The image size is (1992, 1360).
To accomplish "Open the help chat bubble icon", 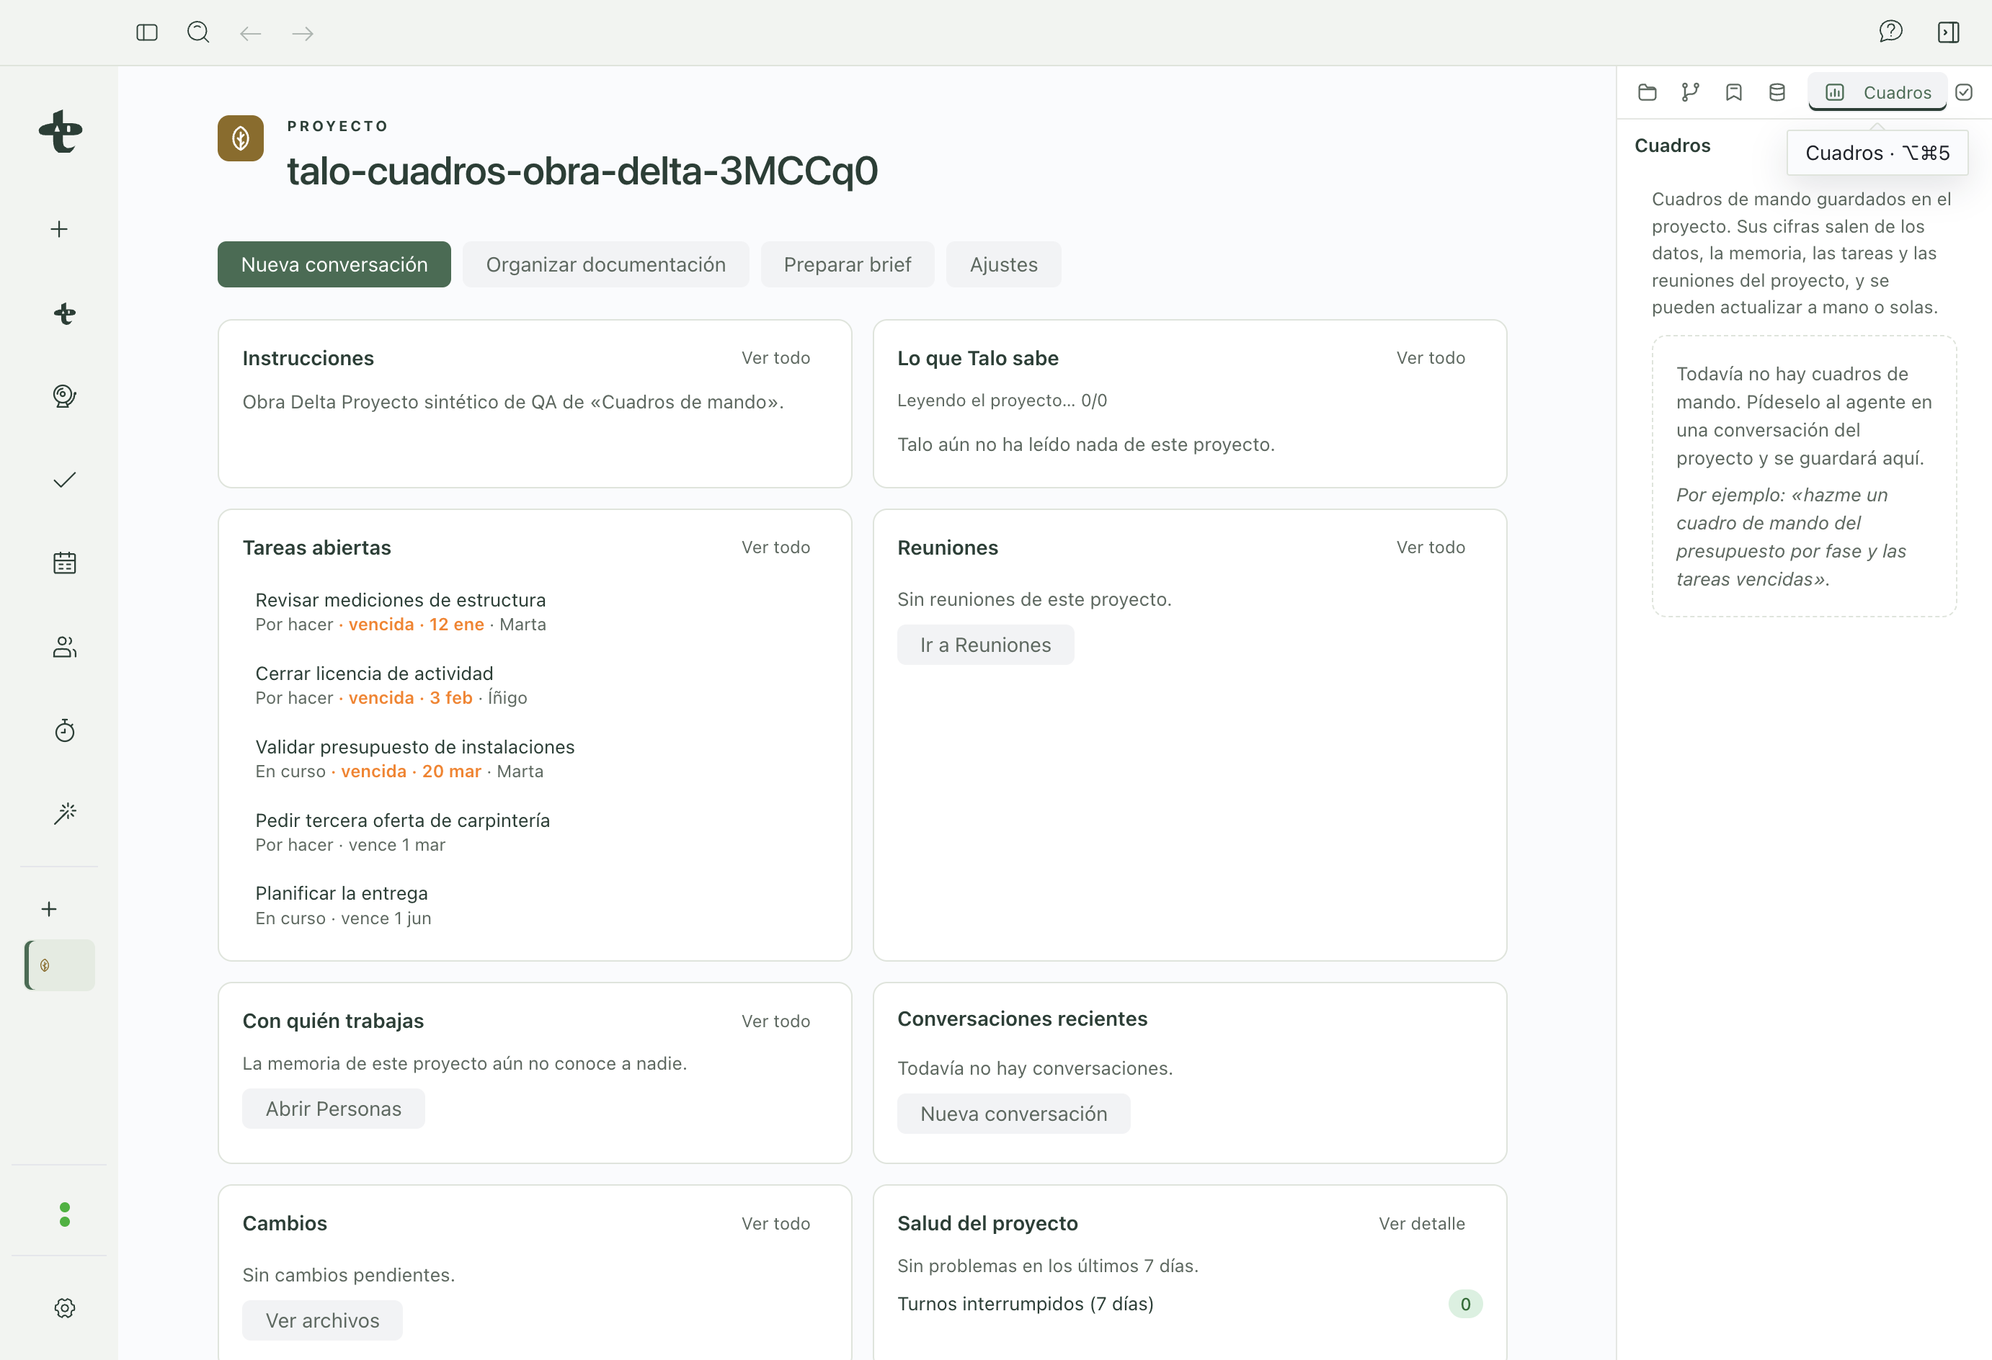I will pyautogui.click(x=1890, y=32).
